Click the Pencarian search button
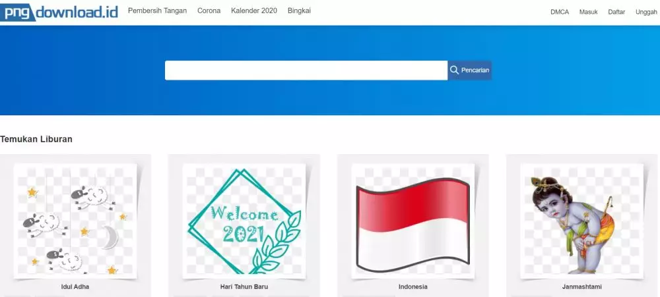This screenshot has height=297, width=660. click(x=469, y=70)
